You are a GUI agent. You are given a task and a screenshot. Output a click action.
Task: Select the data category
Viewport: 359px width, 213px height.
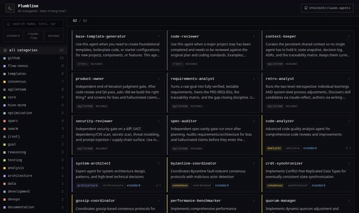[x=34, y=184]
